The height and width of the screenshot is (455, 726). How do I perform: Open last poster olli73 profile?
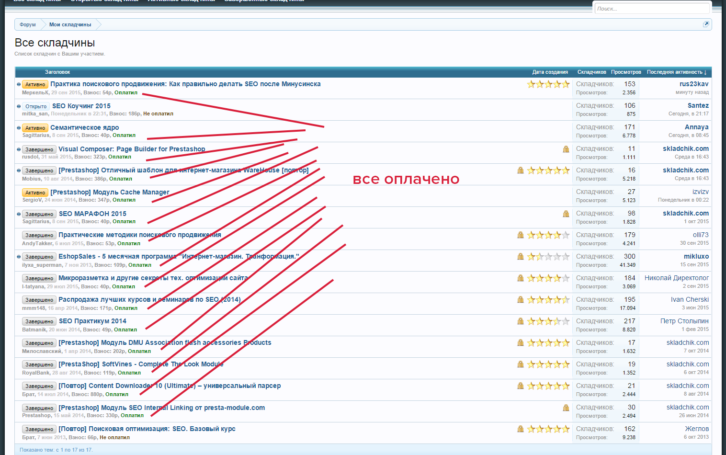701,235
